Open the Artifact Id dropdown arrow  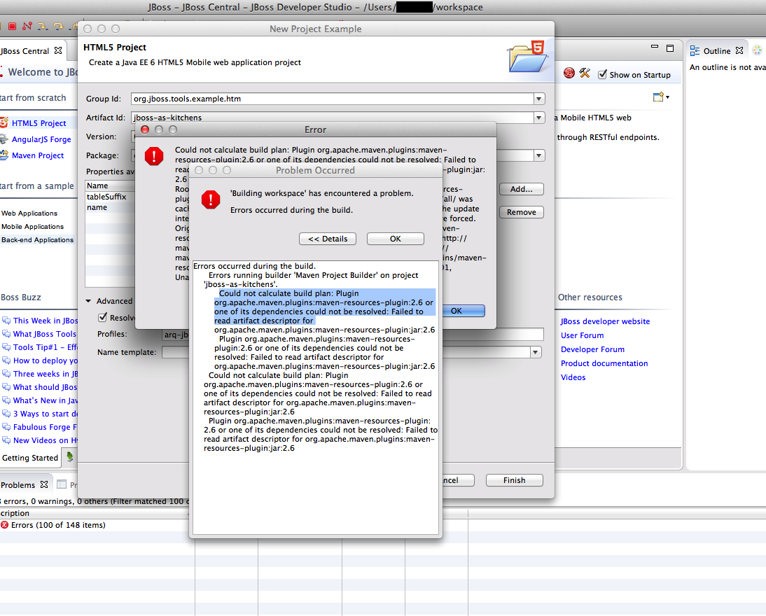pyautogui.click(x=539, y=118)
